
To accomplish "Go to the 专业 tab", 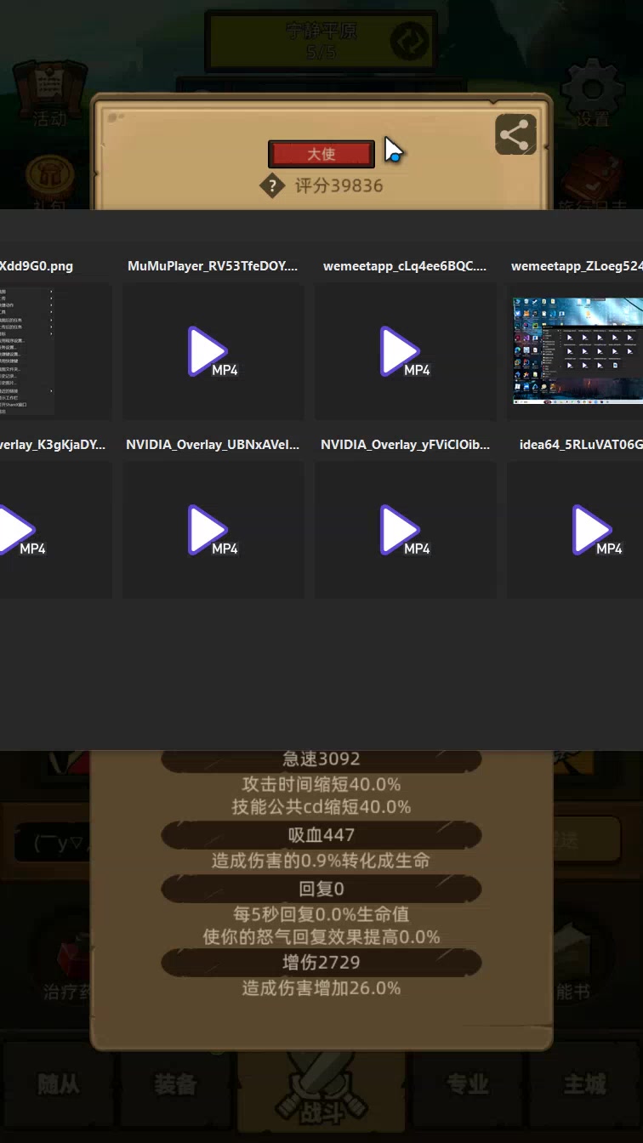I will (x=468, y=1084).
